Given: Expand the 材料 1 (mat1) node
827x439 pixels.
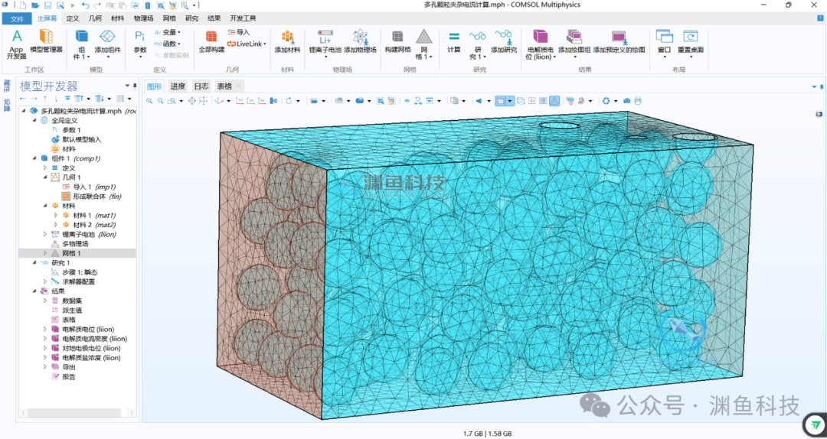Looking at the screenshot, I should tap(56, 216).
